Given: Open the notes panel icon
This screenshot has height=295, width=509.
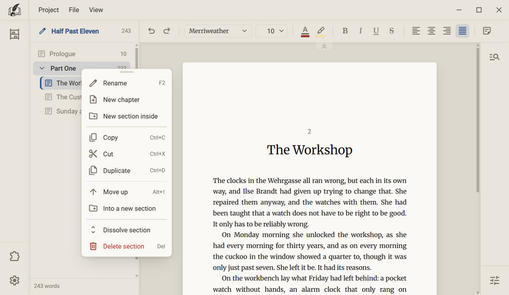Looking at the screenshot, I should click(487, 31).
